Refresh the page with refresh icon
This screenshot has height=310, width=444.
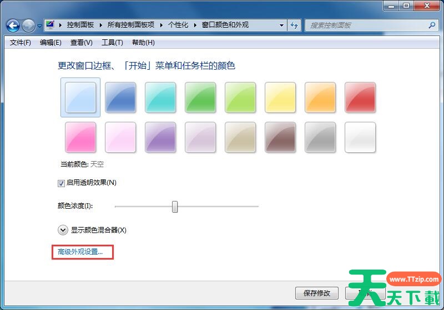[x=294, y=25]
